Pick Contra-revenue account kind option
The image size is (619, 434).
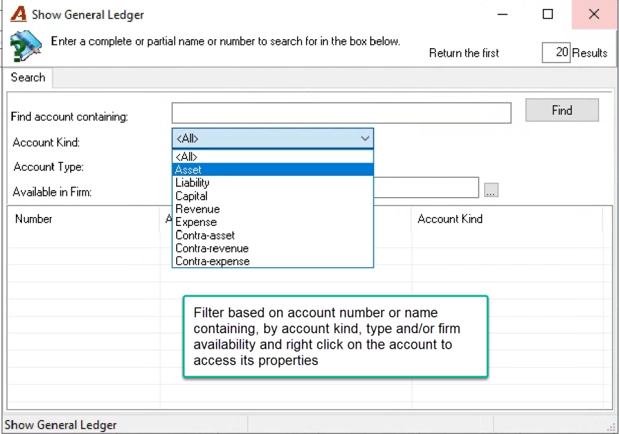pos(273,249)
